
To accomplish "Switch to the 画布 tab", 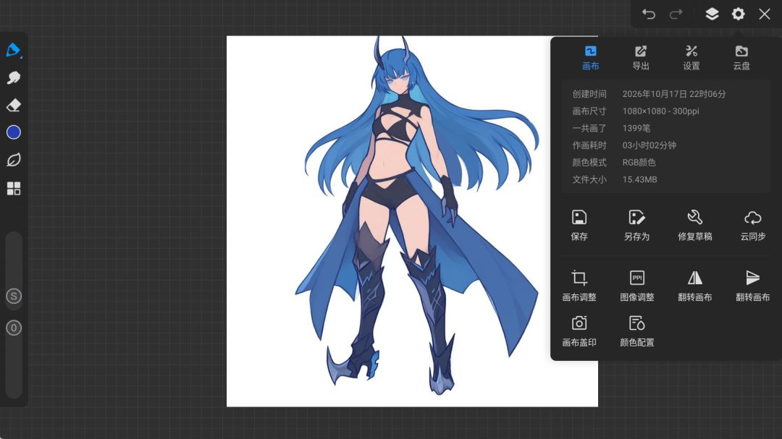I will pos(591,58).
